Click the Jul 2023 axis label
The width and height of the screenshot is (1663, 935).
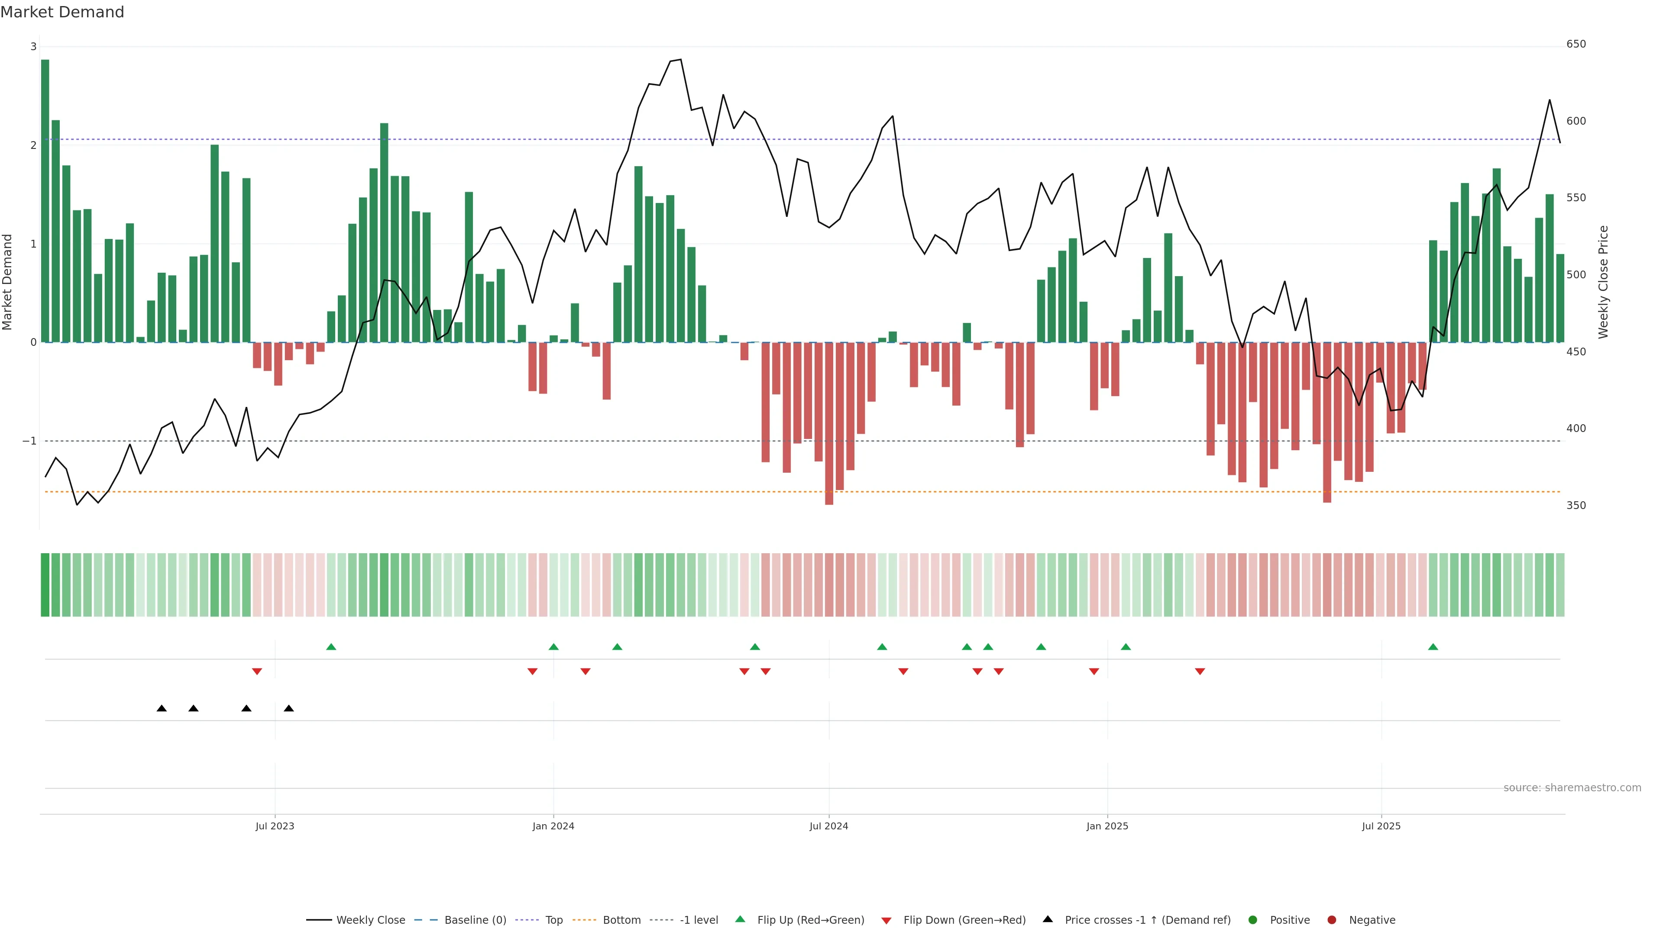[x=275, y=827]
